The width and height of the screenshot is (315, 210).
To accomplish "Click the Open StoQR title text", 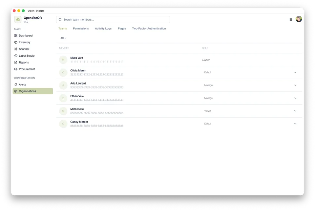I will 33,18.
